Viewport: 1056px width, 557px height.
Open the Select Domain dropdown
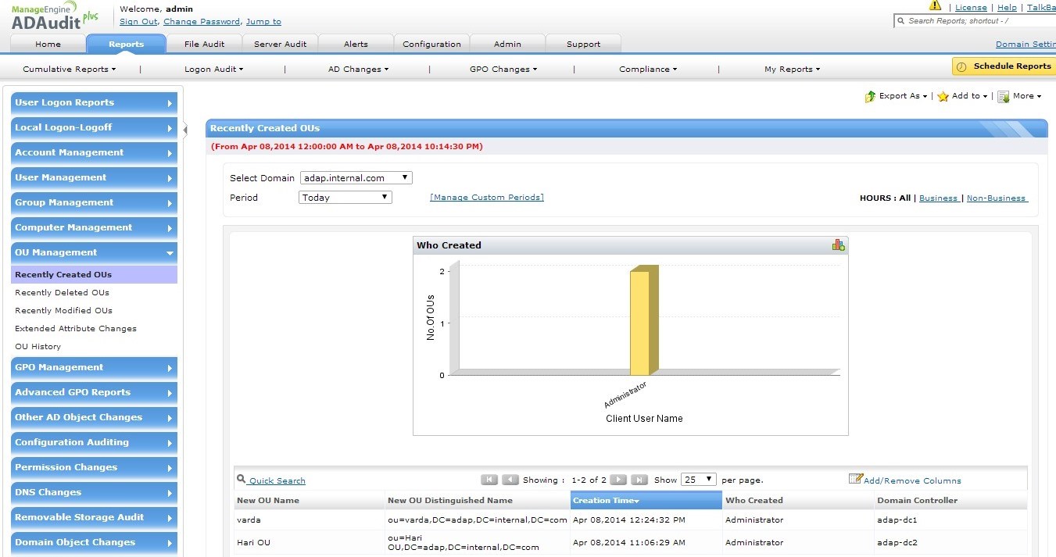tap(356, 178)
